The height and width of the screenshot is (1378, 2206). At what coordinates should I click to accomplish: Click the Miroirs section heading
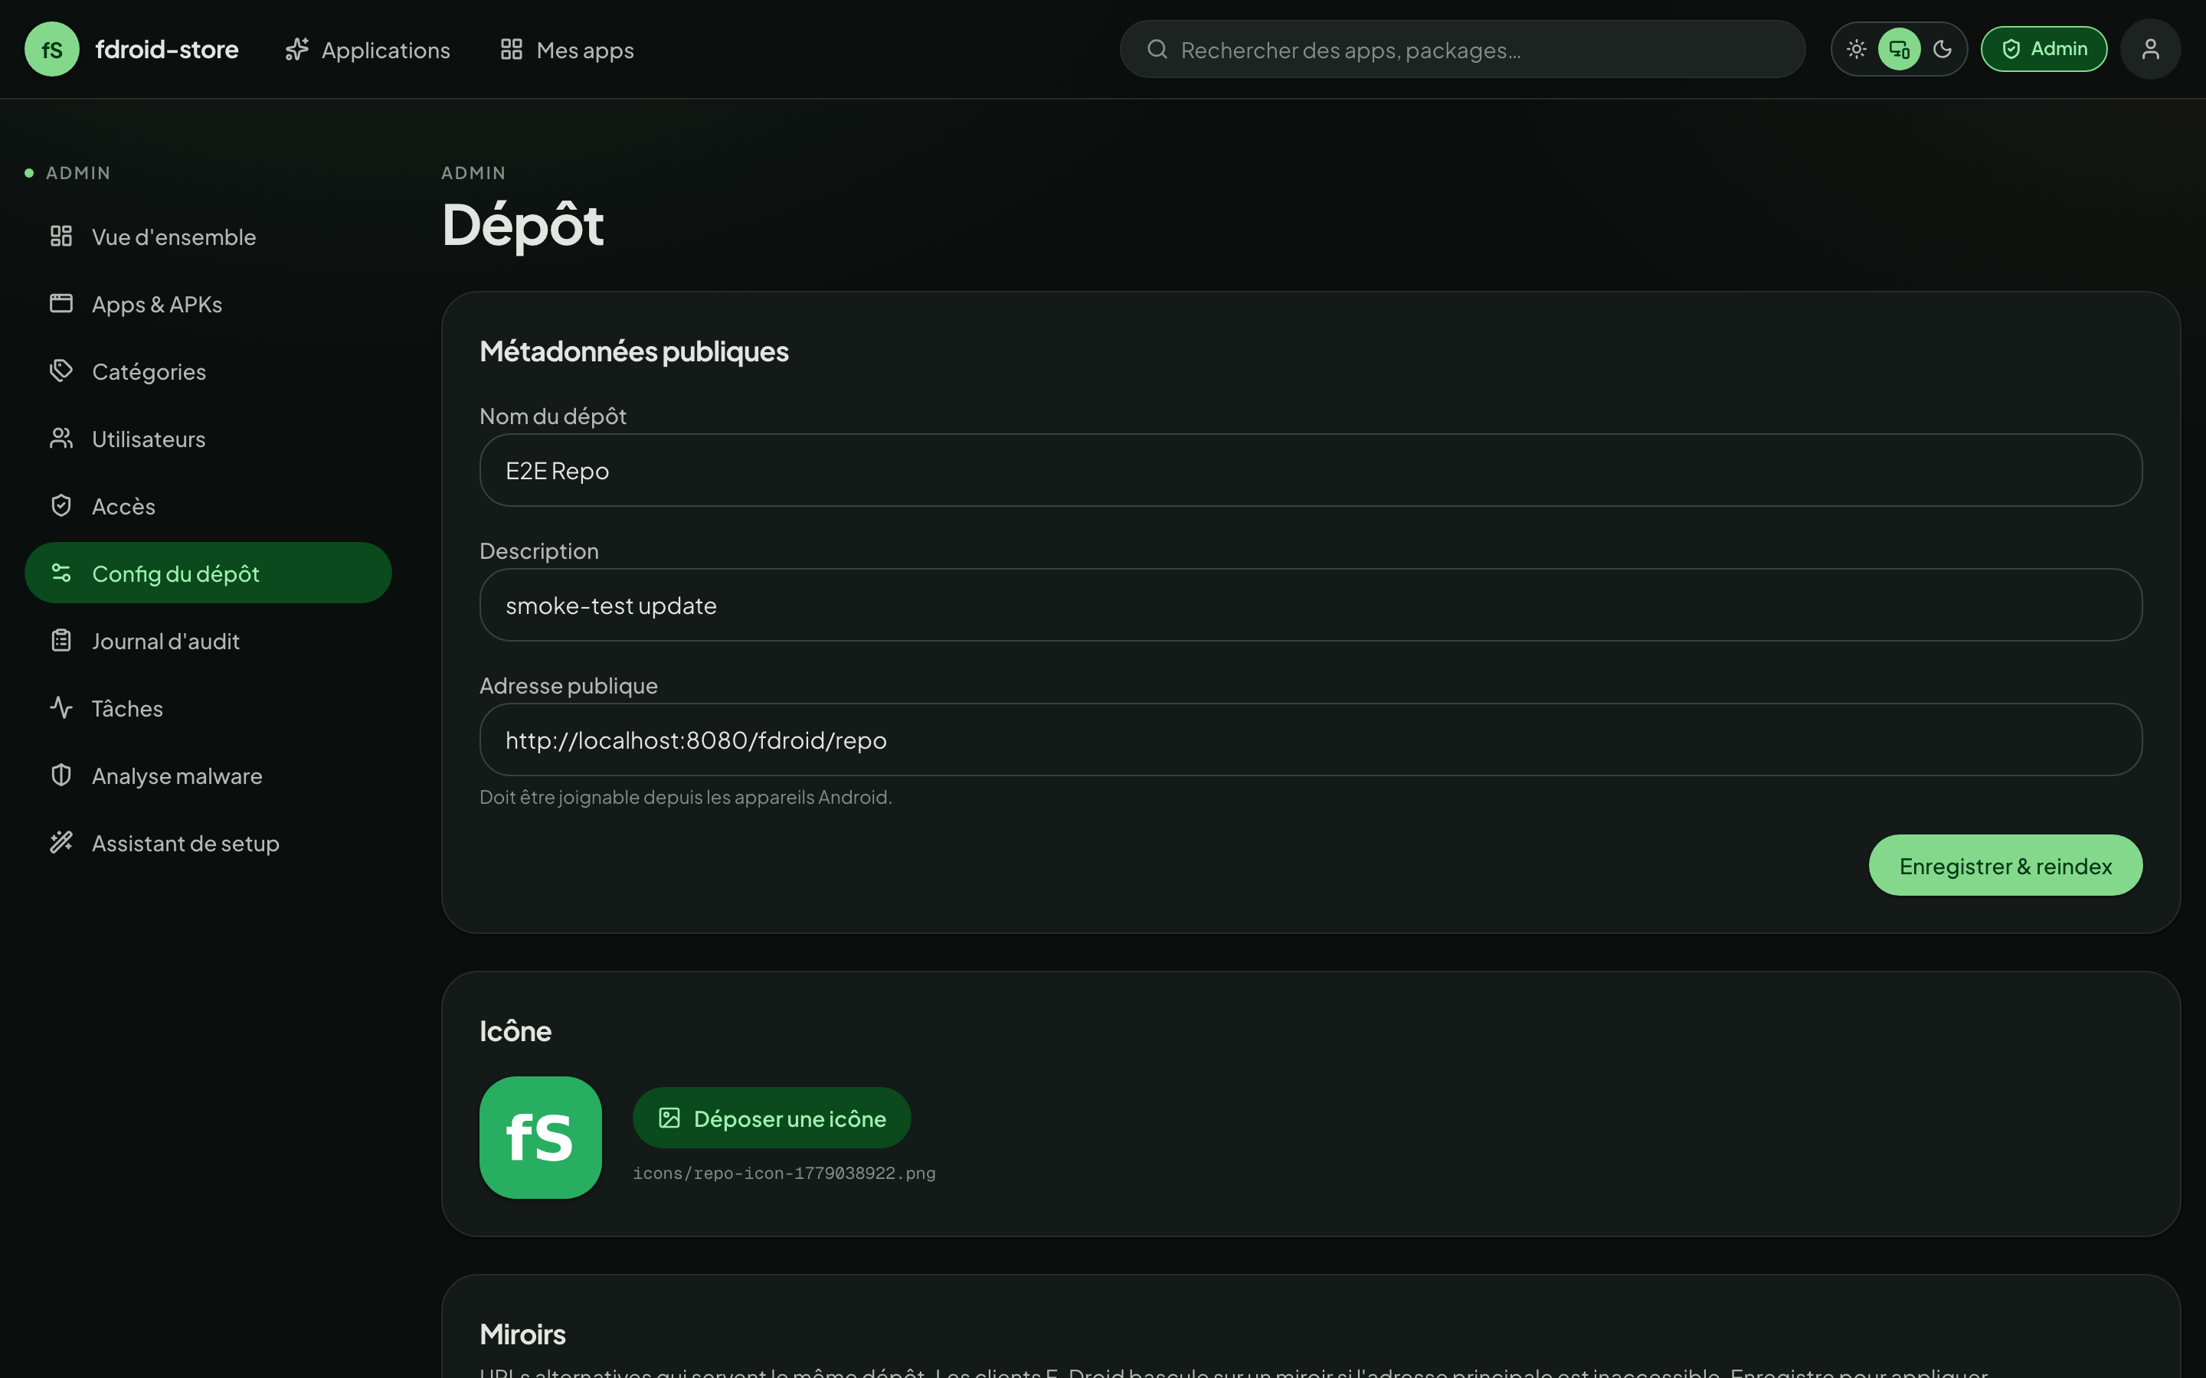[x=522, y=1334]
